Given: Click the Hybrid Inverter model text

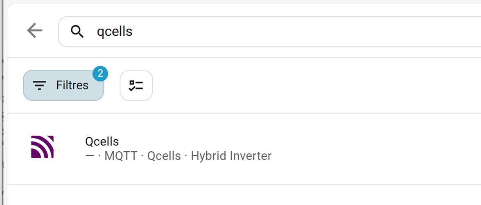Looking at the screenshot, I should coord(231,156).
